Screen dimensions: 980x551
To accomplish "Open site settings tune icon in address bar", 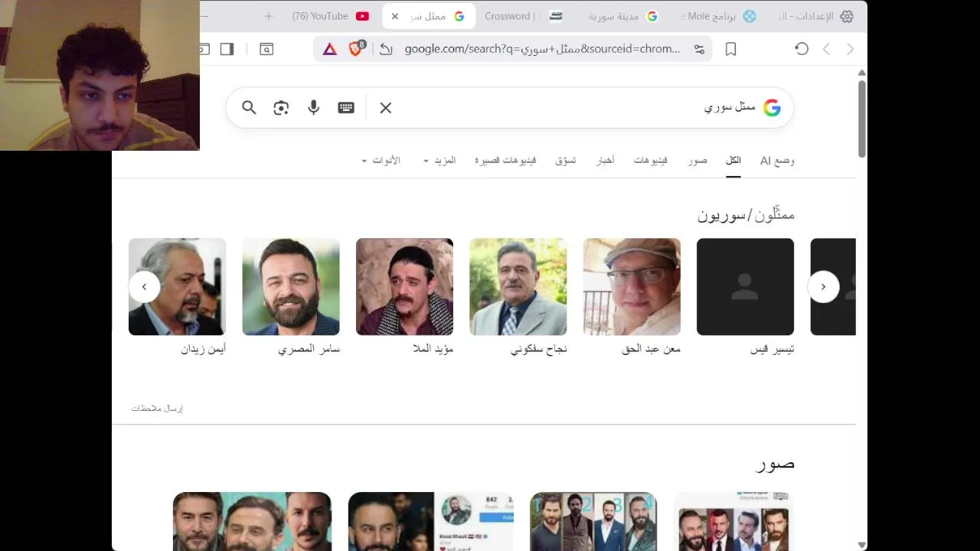I will pos(699,49).
